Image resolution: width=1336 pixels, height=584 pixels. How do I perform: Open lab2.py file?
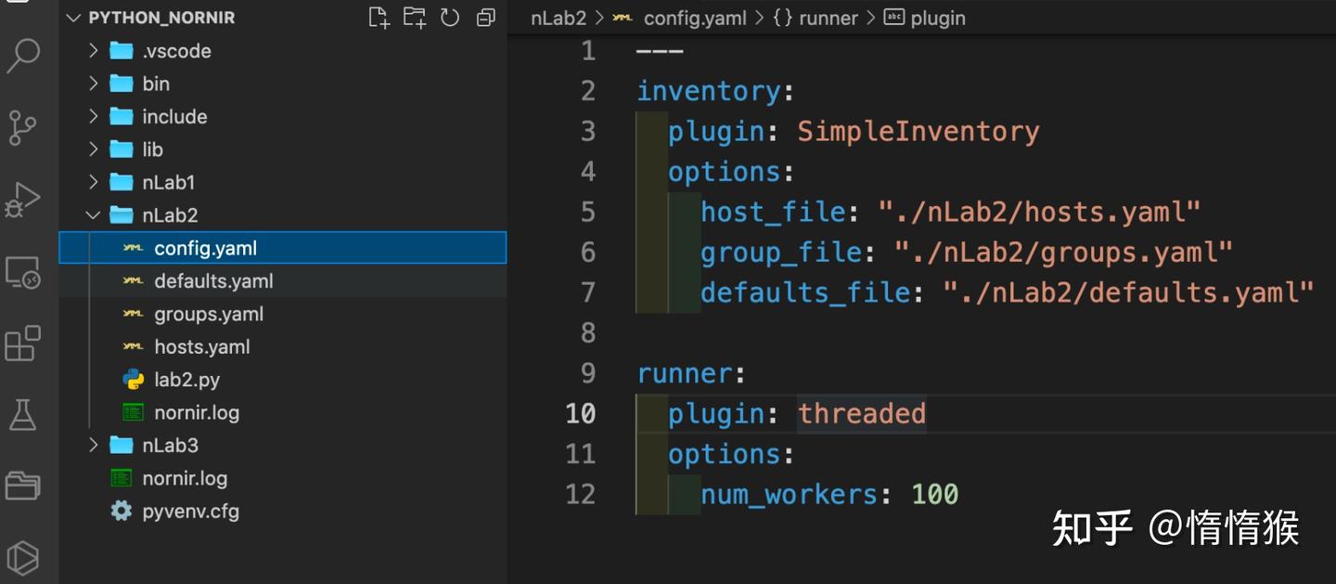(186, 380)
